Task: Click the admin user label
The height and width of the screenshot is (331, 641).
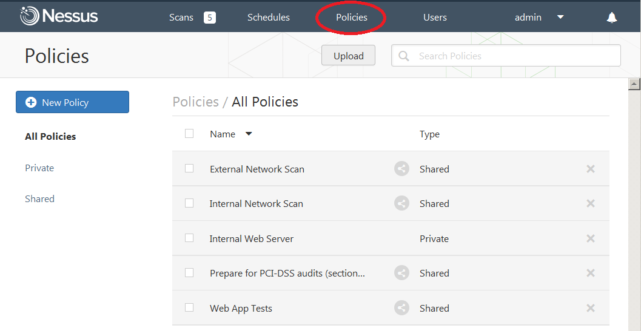Action: 528,17
